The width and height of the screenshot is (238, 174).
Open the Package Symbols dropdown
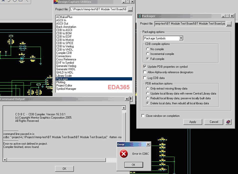[181, 38]
